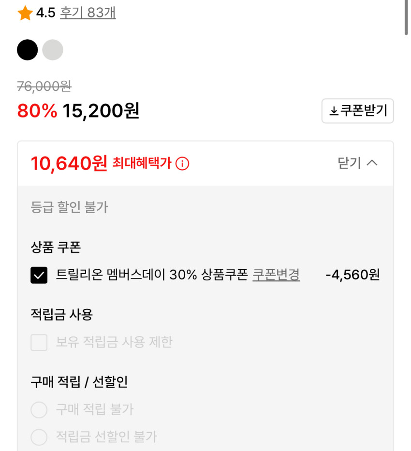The width and height of the screenshot is (411, 451).
Task: Click the 10,640원 최대혜택가 price
Action: pos(69,163)
